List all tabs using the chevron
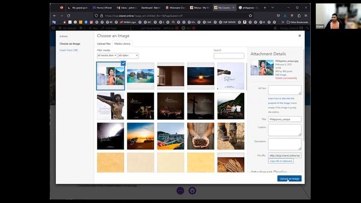This screenshot has width=361, height=203. 272,7
